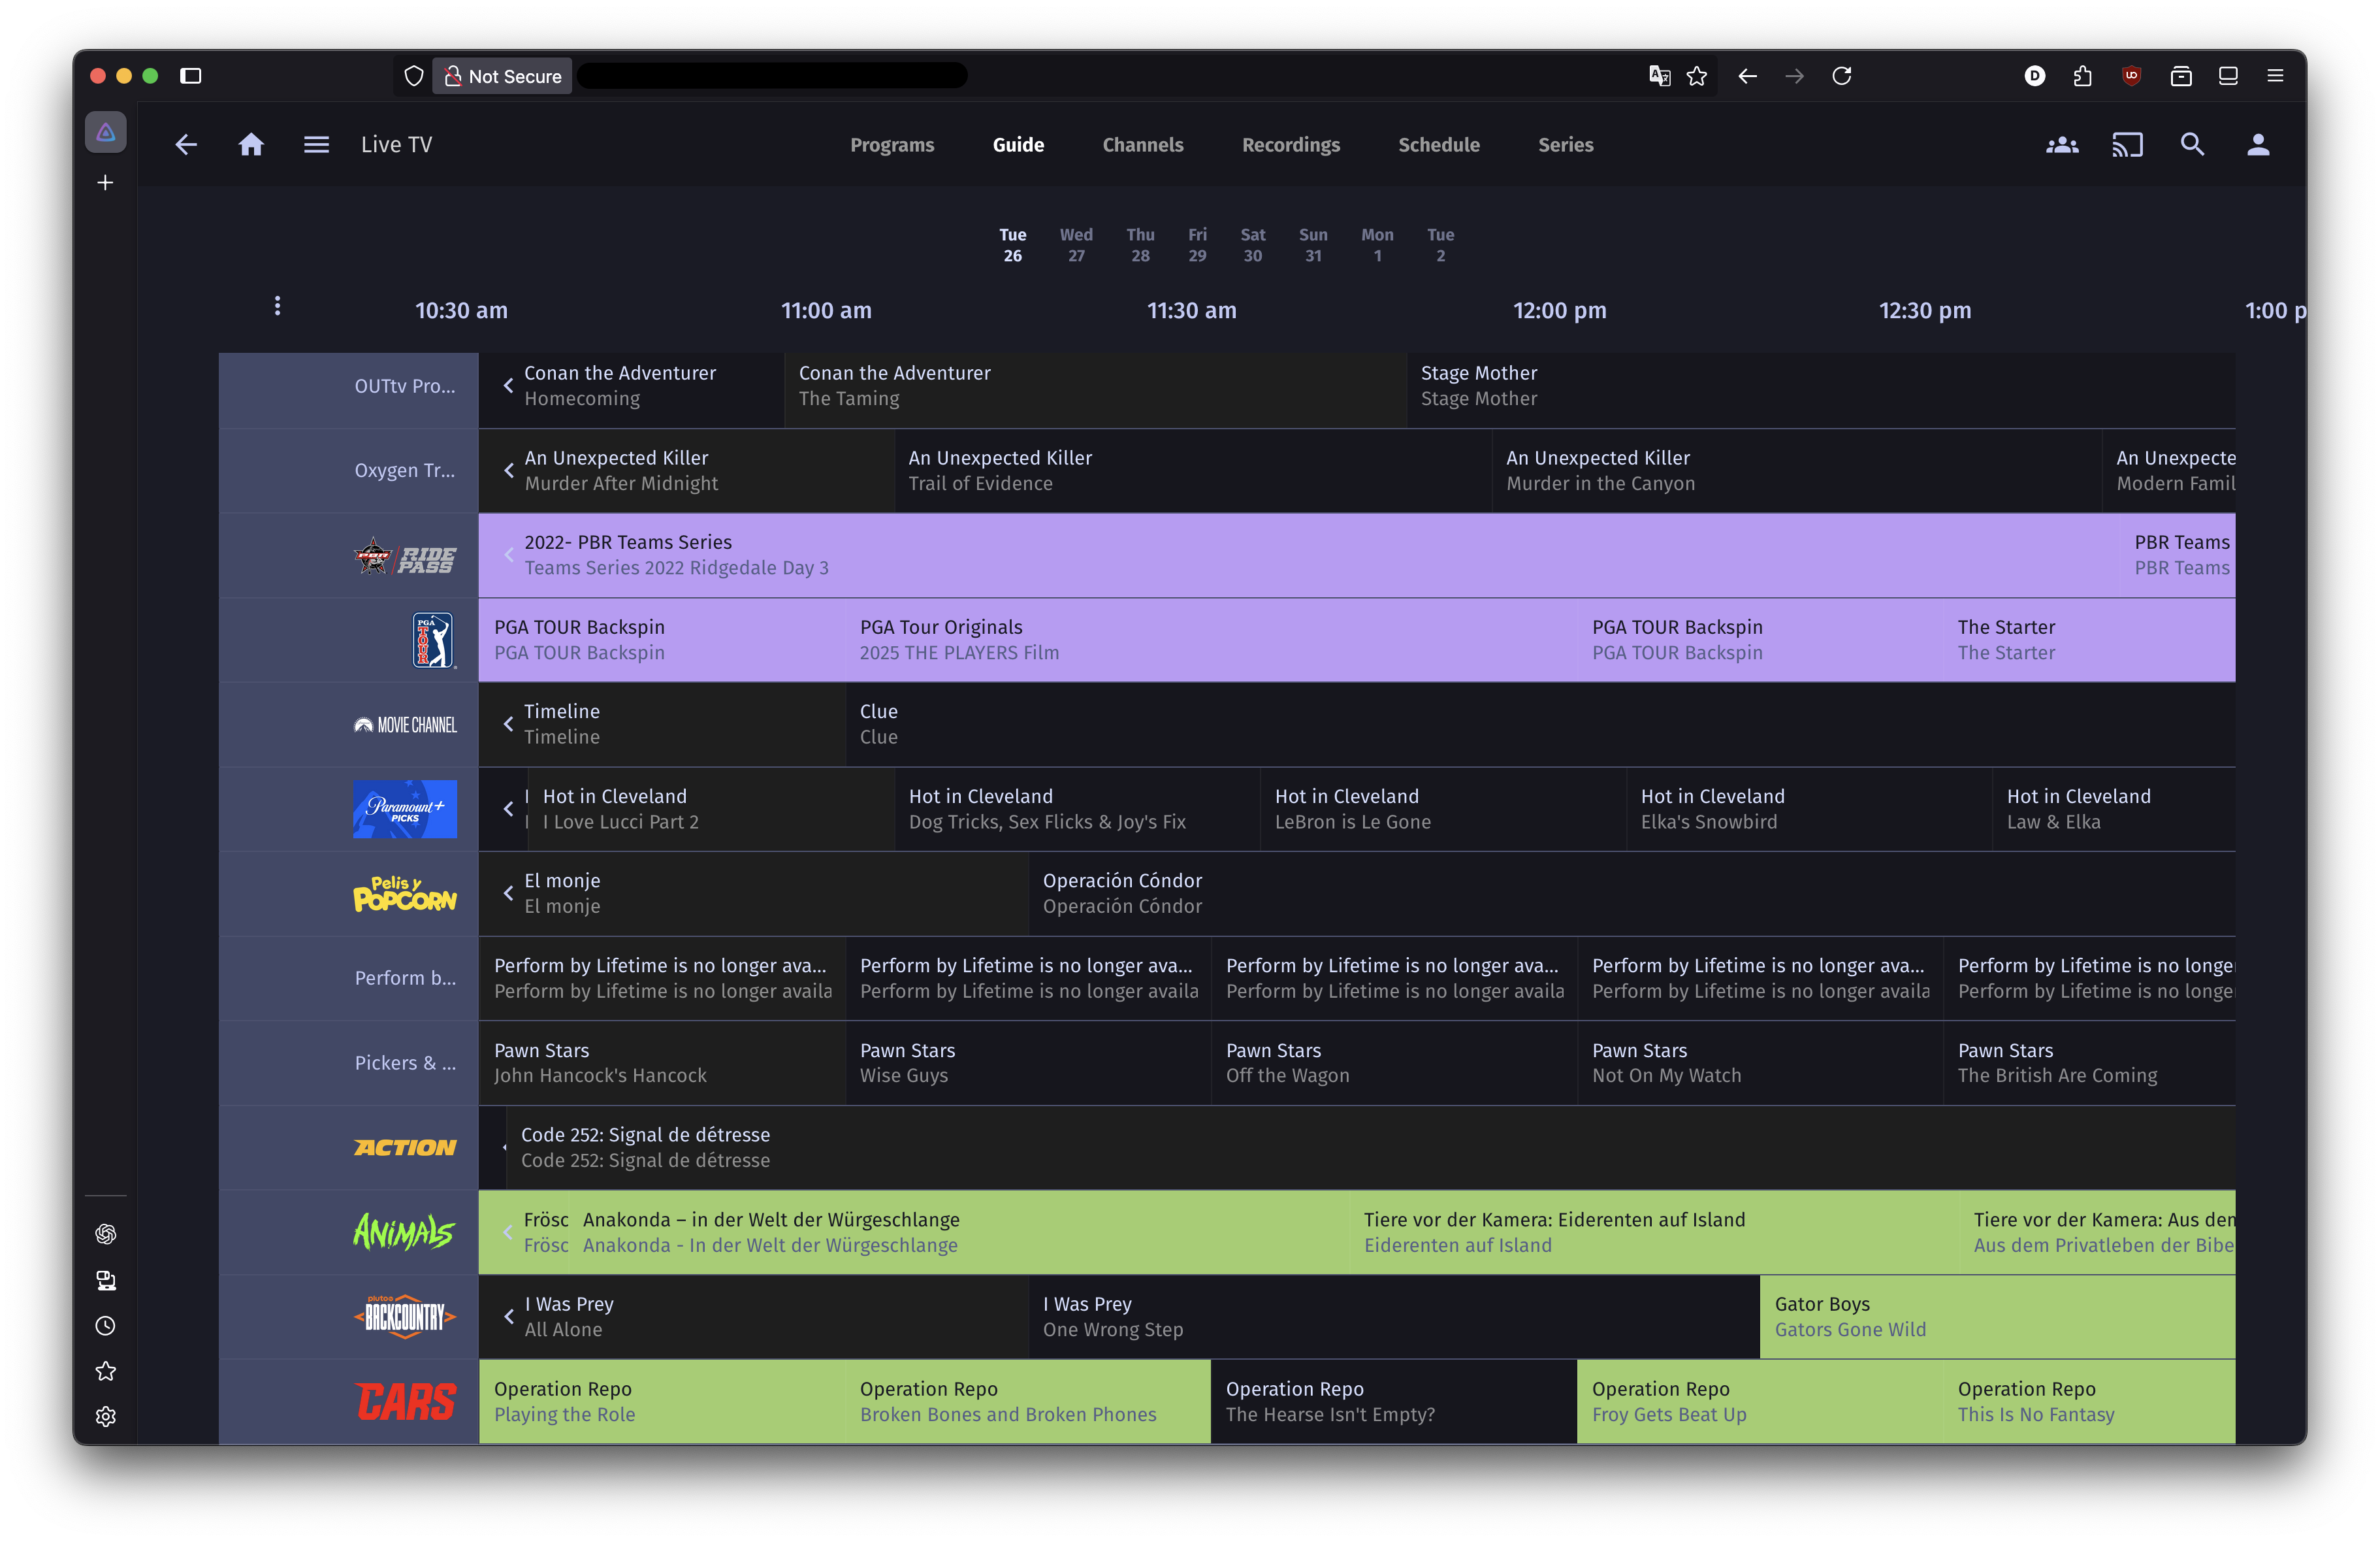Open the hamburger navigation menu
Viewport: 2380px width, 1542px height.
[x=316, y=144]
